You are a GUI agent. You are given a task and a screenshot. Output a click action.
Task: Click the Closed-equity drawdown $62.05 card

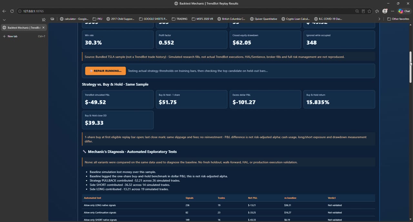[266, 39]
